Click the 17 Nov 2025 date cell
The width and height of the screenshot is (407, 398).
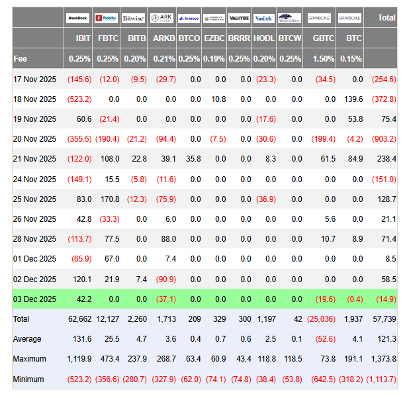point(35,79)
